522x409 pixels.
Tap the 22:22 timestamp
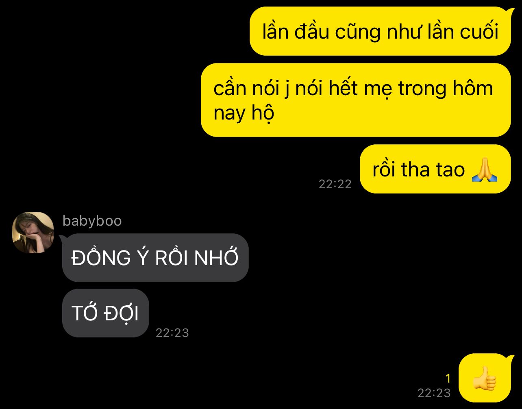[335, 184]
